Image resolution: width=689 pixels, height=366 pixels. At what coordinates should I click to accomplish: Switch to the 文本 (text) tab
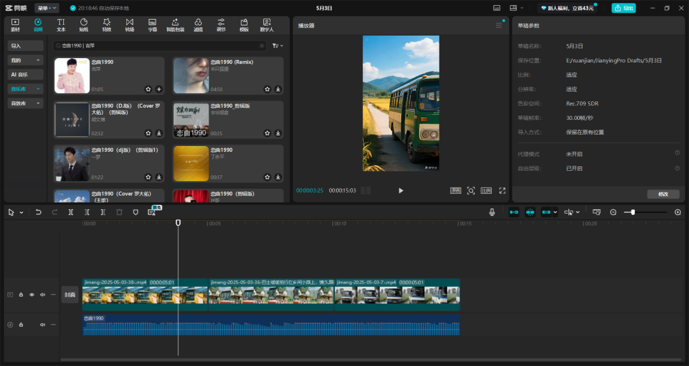pyautogui.click(x=61, y=25)
